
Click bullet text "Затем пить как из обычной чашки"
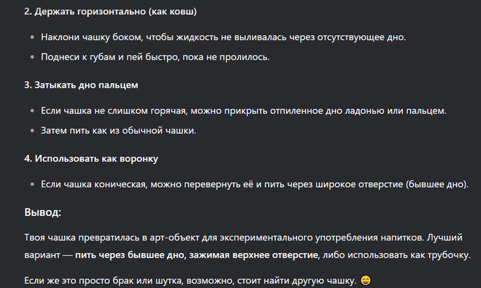pyautogui.click(x=118, y=131)
